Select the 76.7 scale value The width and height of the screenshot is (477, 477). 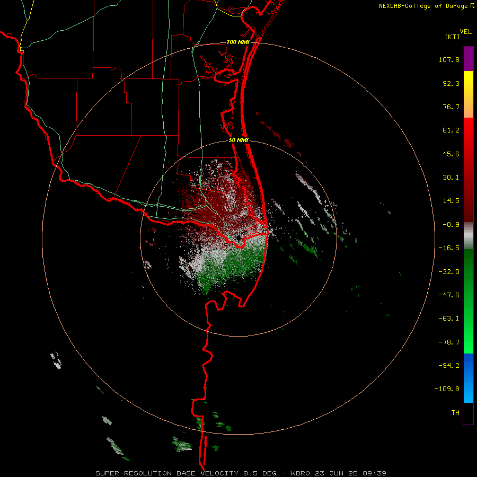pyautogui.click(x=451, y=107)
